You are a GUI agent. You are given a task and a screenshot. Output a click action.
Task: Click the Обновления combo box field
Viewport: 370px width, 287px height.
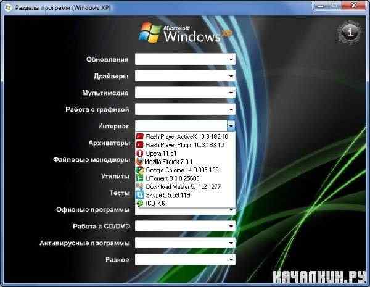pyautogui.click(x=185, y=59)
